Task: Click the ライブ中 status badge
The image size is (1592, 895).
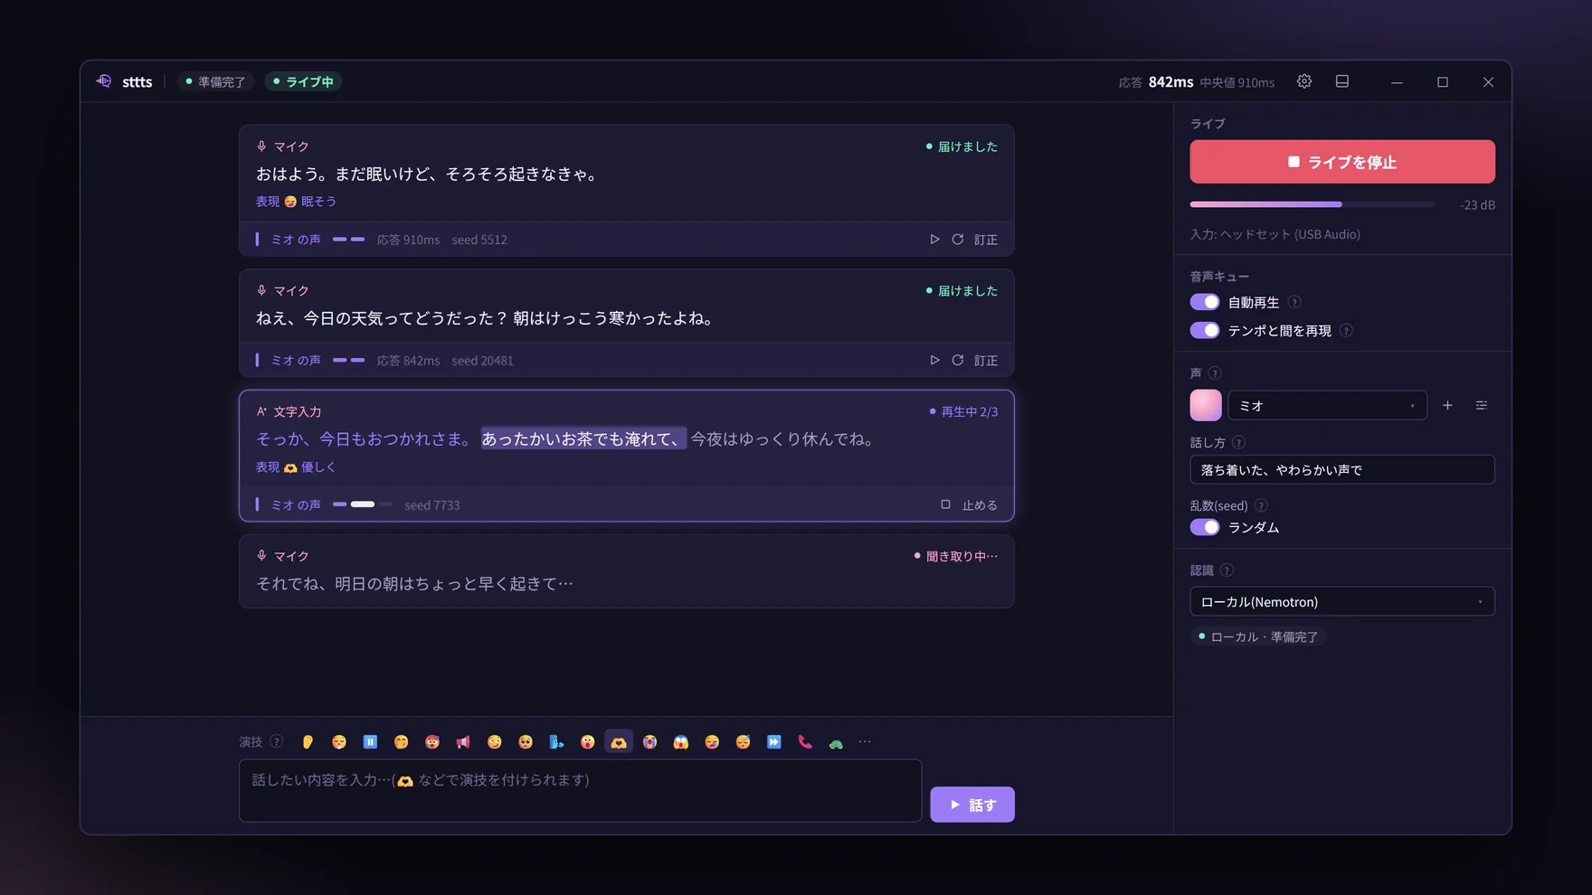Action: (x=304, y=81)
